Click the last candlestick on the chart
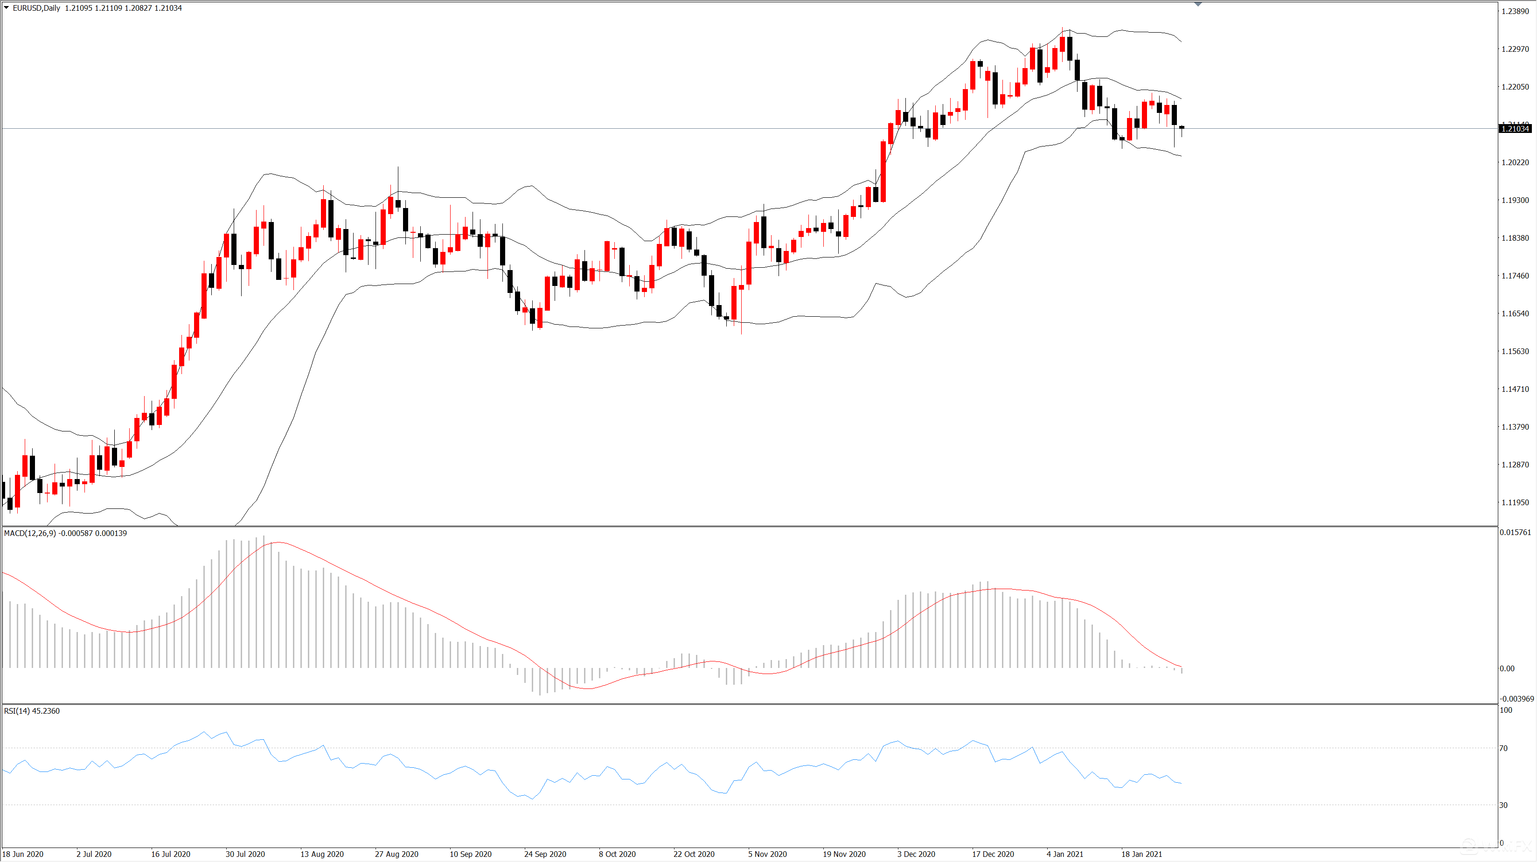 (1182, 128)
